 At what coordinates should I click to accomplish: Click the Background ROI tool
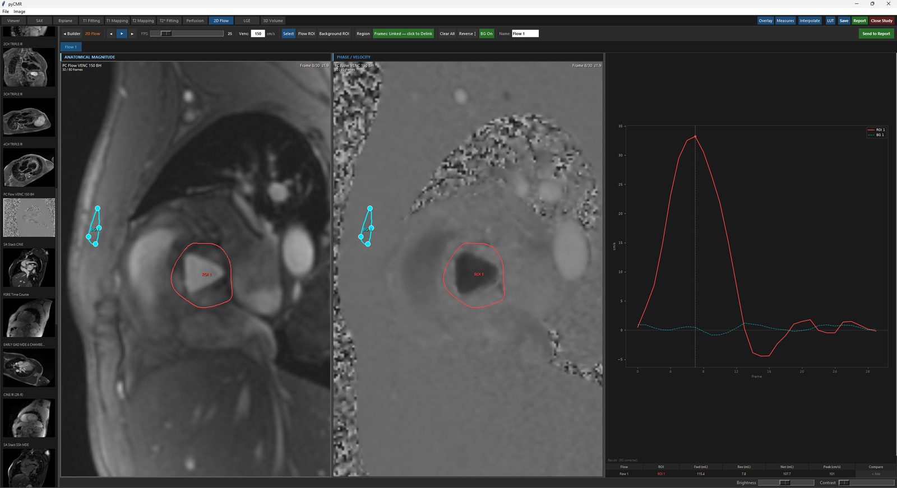(334, 34)
